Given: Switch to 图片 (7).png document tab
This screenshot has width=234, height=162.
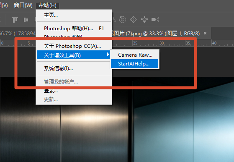Looking at the screenshot, I should tap(161, 33).
